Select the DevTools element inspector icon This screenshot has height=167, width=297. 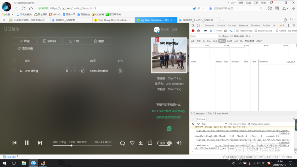(193, 26)
